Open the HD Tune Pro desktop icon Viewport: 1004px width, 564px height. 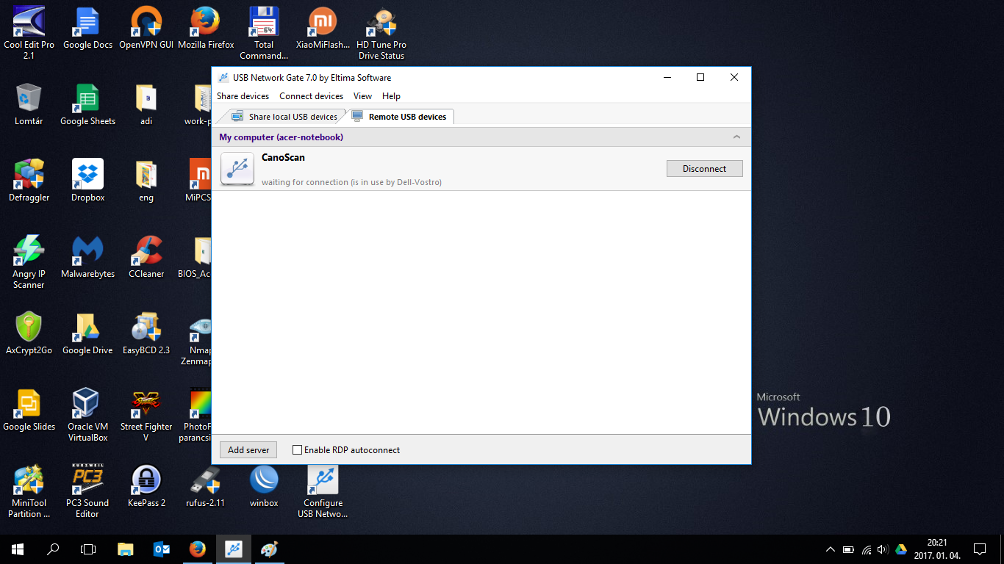coord(381,23)
